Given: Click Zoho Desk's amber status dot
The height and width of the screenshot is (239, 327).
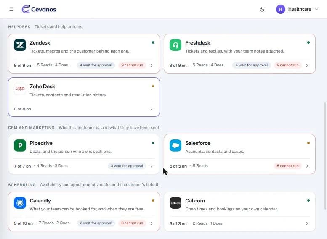Looking at the screenshot, I should 153,86.
